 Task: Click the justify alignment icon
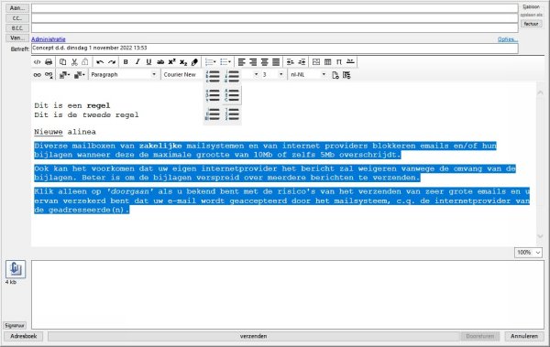point(276,62)
